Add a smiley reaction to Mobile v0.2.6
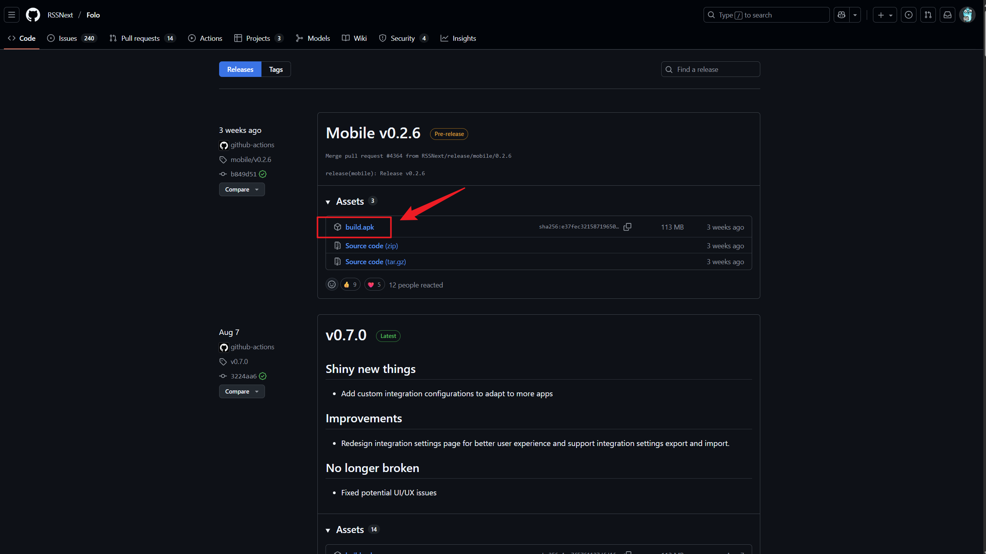 [332, 285]
